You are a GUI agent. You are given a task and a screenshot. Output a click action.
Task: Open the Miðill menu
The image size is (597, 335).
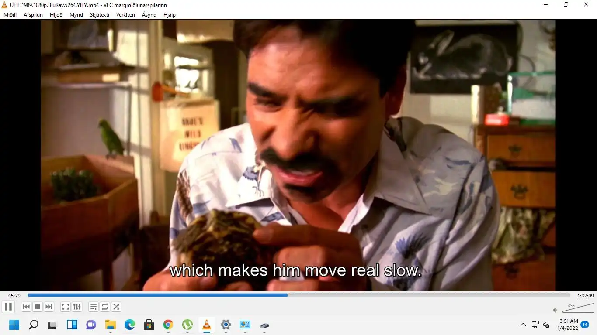pyautogui.click(x=10, y=14)
